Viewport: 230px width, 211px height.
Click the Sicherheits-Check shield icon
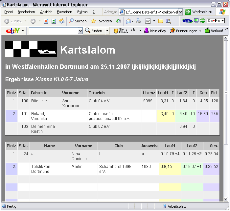[x=116, y=31]
